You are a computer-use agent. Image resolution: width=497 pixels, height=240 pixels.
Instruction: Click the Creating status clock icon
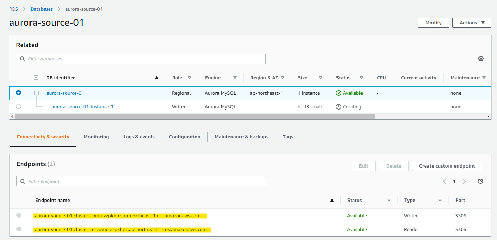339,107
